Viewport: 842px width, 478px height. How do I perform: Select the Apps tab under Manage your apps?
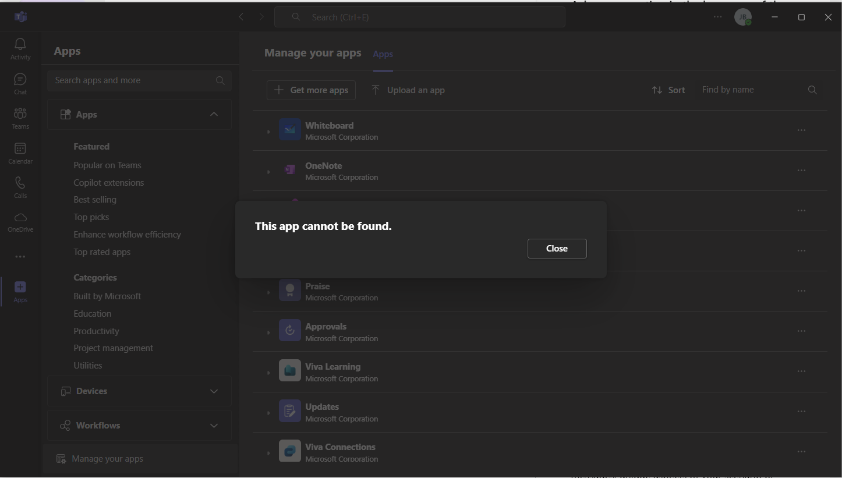(x=383, y=54)
